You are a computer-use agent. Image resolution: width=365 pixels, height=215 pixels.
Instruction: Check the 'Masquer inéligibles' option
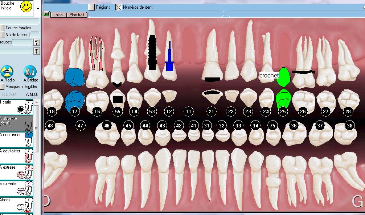click(x=2, y=87)
